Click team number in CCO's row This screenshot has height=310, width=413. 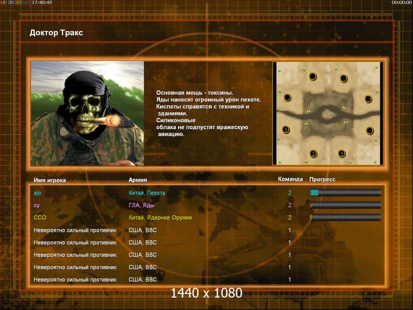pos(290,218)
